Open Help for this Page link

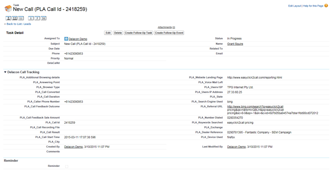pyautogui.click(x=313, y=6)
